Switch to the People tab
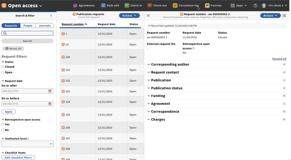Screen dimensions: 291x160 (28, 26)
